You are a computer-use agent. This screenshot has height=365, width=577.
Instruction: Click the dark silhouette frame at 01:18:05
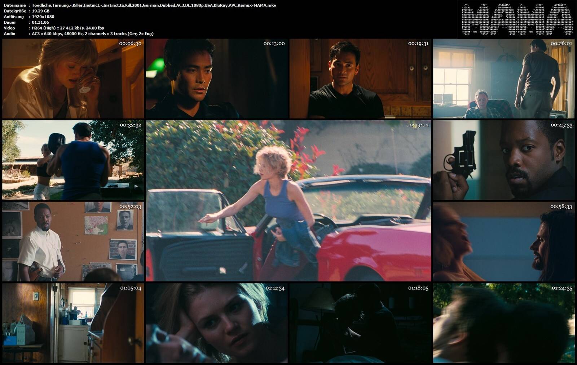point(360,323)
